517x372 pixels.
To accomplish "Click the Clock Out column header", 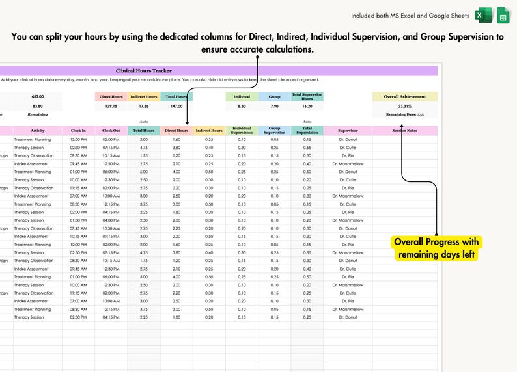I will coord(111,130).
